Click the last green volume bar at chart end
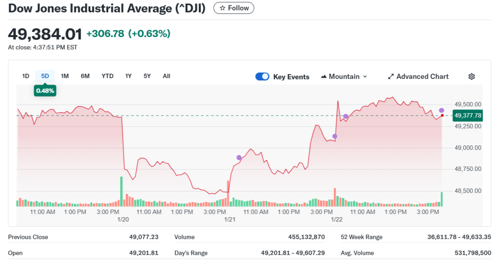494x261 pixels. pos(442,199)
